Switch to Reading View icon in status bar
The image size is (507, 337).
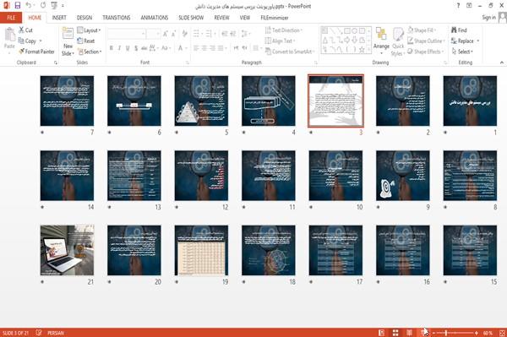[409, 333]
